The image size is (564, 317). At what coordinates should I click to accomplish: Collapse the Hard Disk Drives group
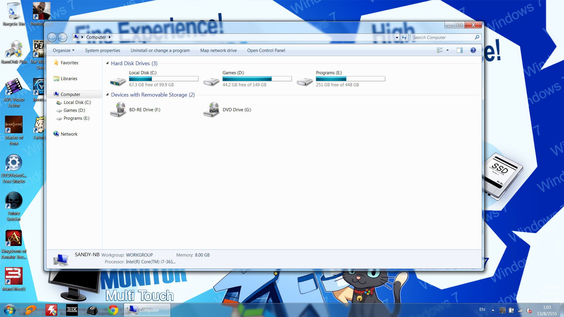[x=107, y=63]
